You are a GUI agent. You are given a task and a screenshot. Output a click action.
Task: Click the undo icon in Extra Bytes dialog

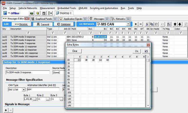point(146,51)
